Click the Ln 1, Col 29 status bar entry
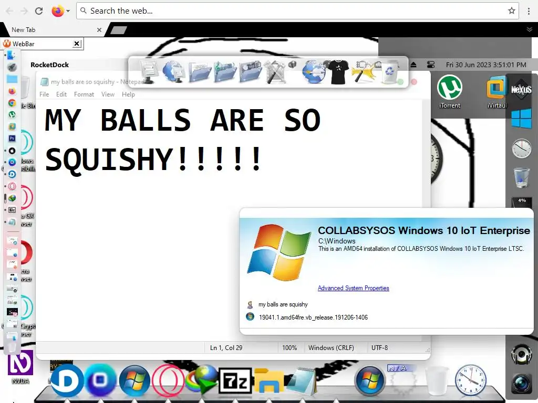The image size is (538, 403). click(x=226, y=348)
